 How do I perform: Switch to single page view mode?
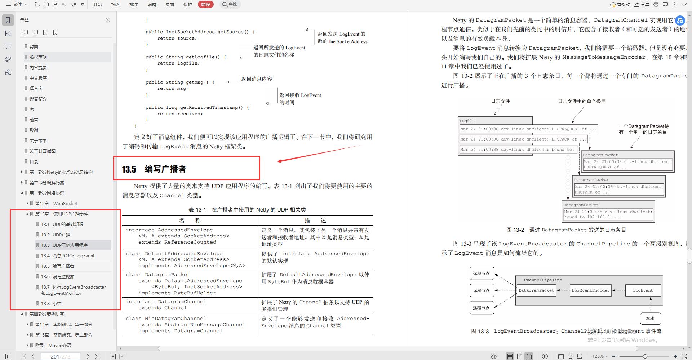click(x=519, y=356)
